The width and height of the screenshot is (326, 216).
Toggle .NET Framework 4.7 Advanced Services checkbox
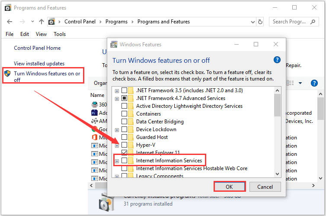(x=125, y=98)
